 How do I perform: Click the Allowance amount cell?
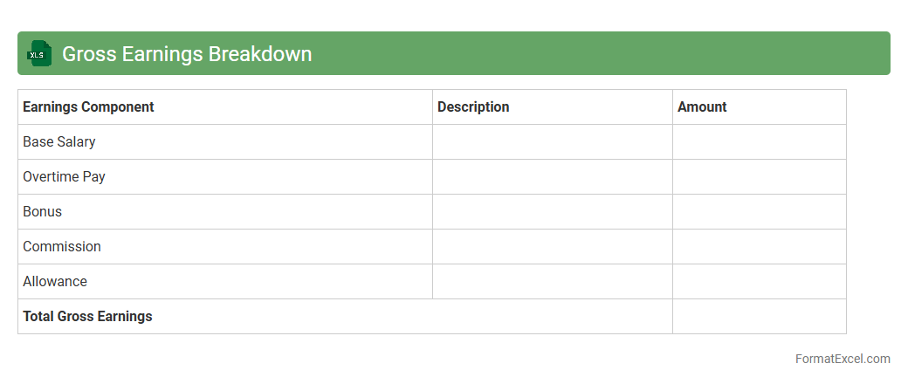coord(759,281)
